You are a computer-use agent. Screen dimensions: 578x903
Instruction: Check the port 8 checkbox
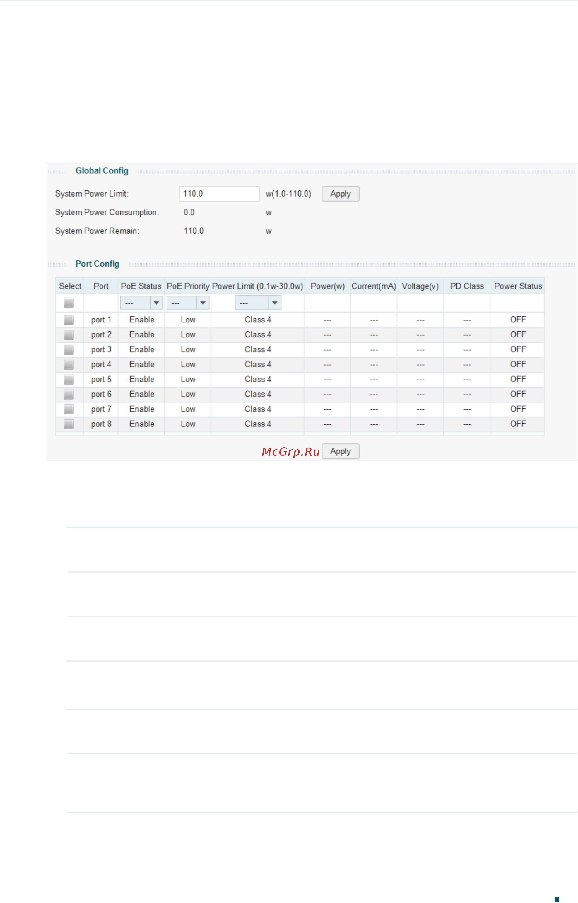tap(69, 424)
